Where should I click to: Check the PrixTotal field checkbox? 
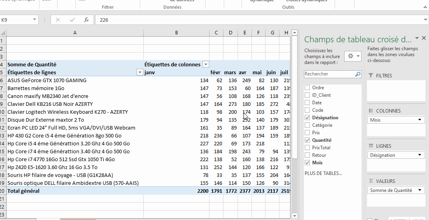point(307,147)
